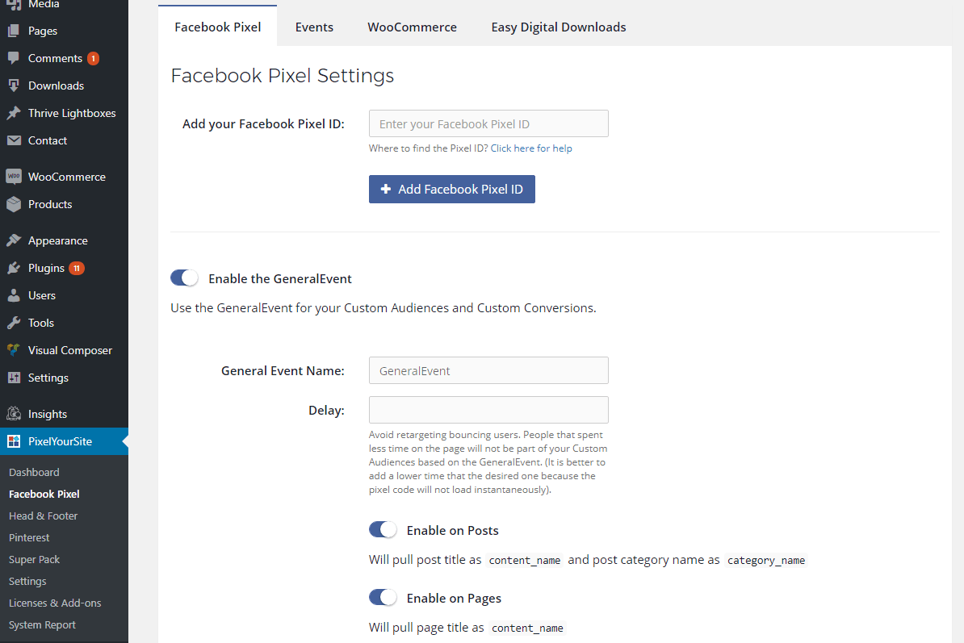
Task: Open the Products menu label
Action: [x=50, y=204]
